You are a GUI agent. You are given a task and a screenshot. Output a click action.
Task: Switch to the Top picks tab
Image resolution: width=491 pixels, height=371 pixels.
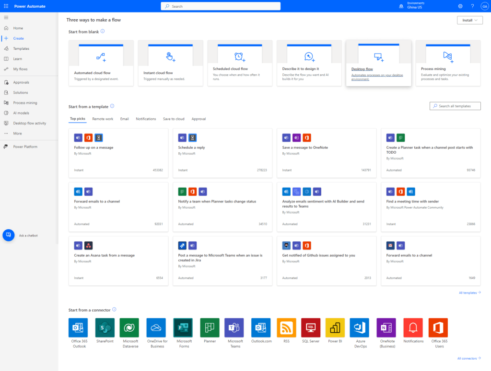(78, 119)
